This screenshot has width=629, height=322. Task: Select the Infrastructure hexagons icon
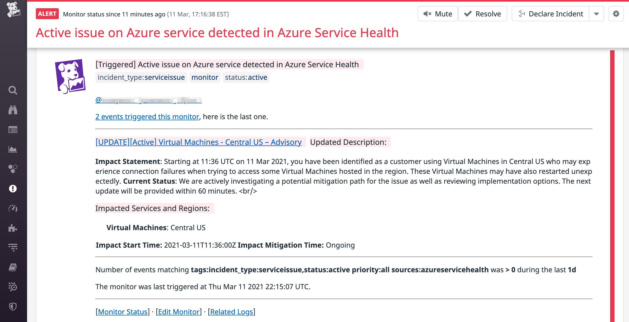pos(13,169)
